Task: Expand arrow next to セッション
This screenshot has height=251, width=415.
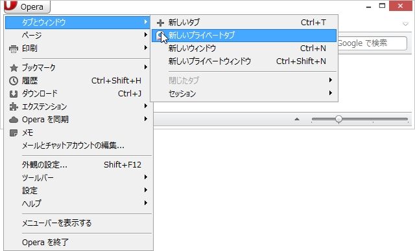Action: [x=330, y=93]
